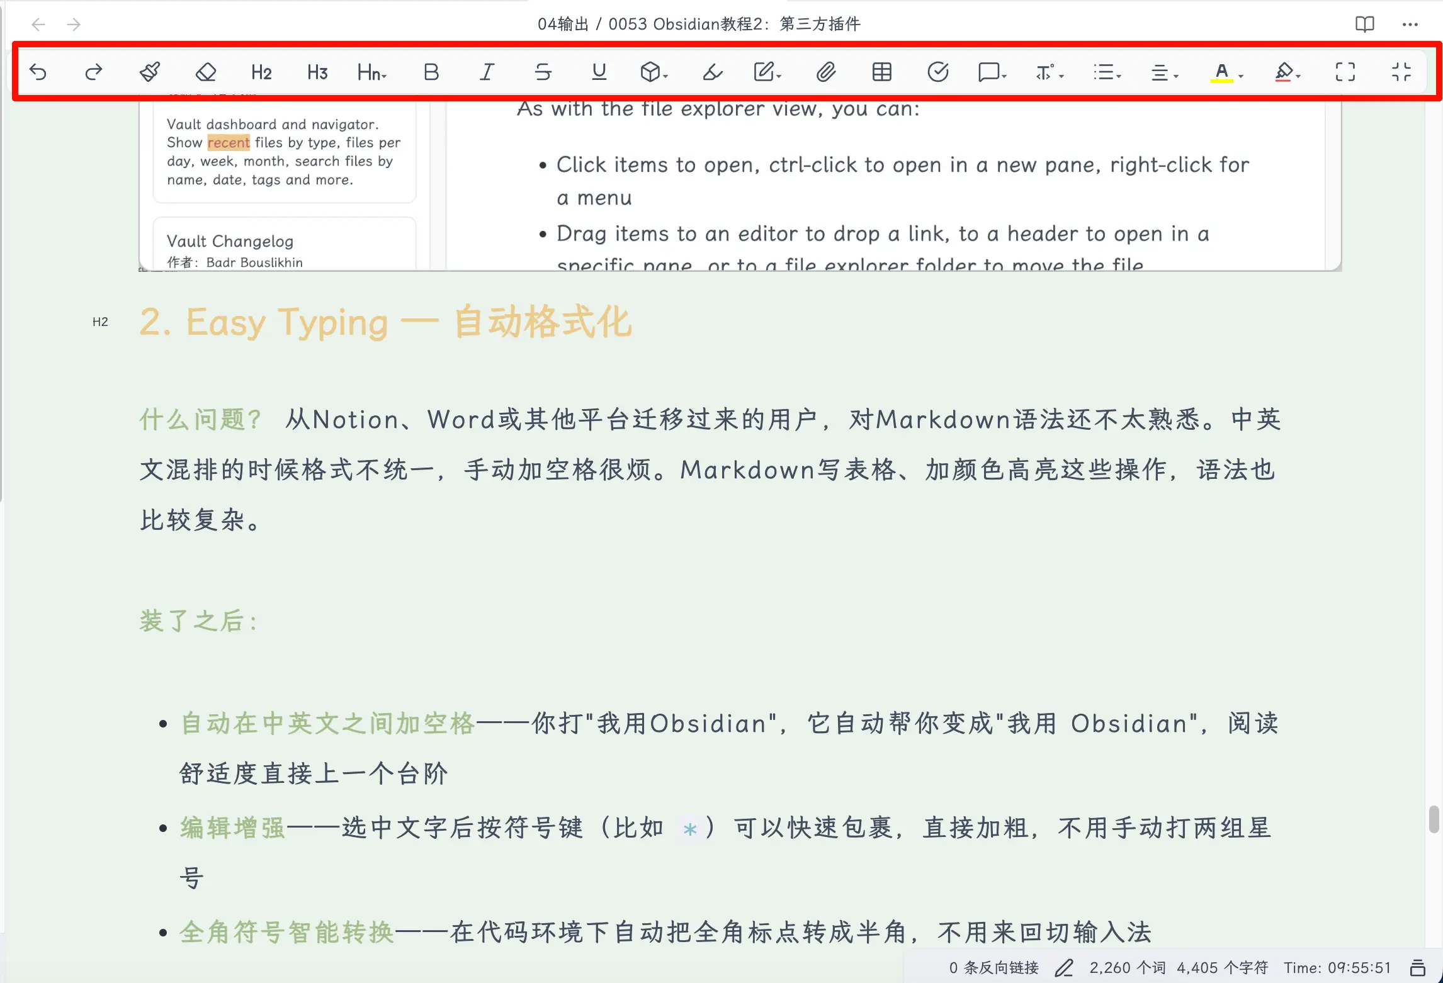Click the circled checkmark task icon
Screen dimensions: 1443x983
[937, 72]
